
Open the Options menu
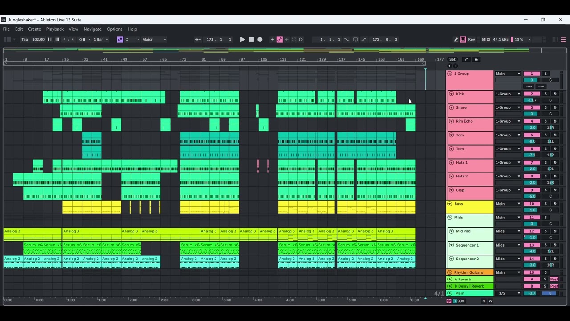click(x=114, y=29)
